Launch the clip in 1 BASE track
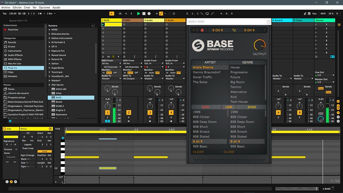 point(103,25)
